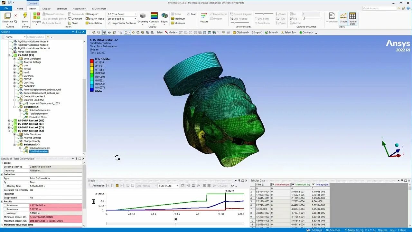This screenshot has height=232, width=412.
Task: Open the Contours display icon
Action: pyautogui.click(x=154, y=16)
